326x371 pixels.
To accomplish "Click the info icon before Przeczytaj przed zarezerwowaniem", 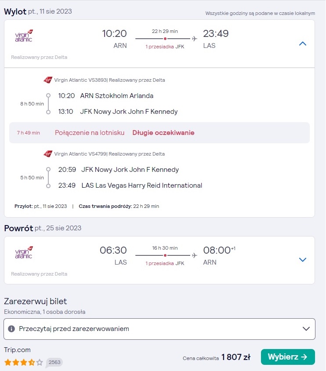I will point(11,329).
